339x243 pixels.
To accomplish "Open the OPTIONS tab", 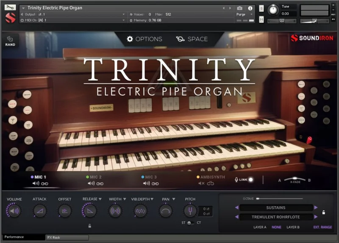I will pos(144,39).
